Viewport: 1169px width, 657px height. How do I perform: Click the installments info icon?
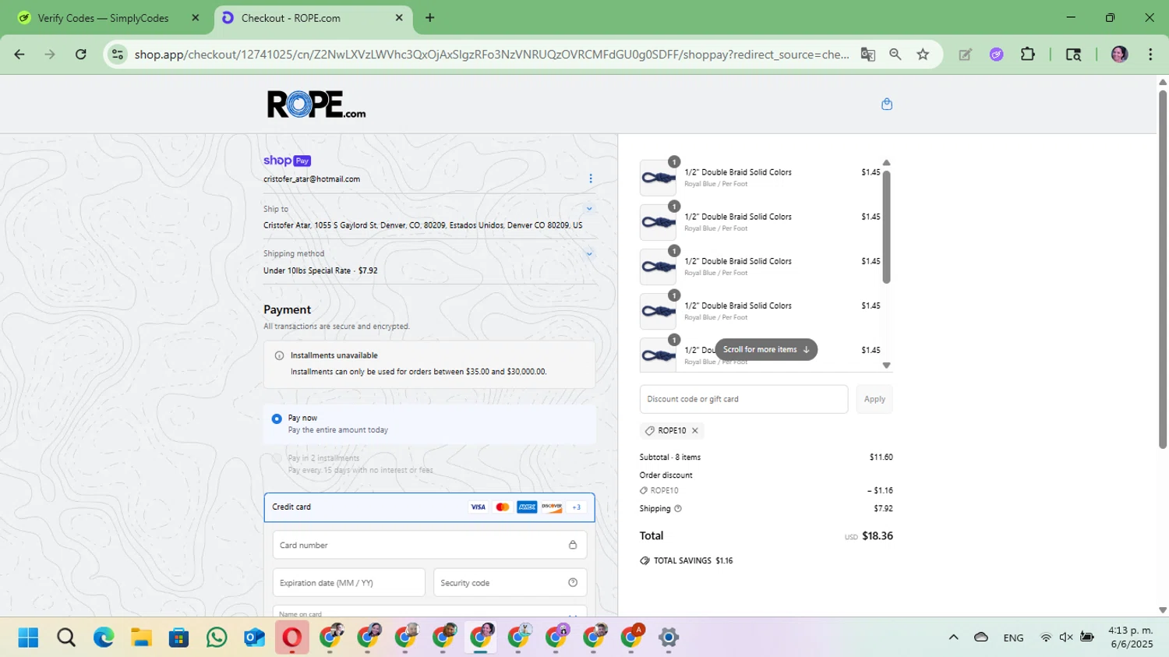[279, 355]
